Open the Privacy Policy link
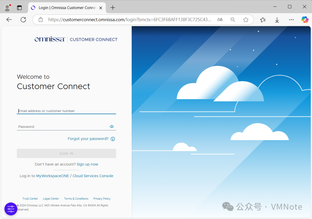This screenshot has width=312, height=219. pyautogui.click(x=102, y=199)
